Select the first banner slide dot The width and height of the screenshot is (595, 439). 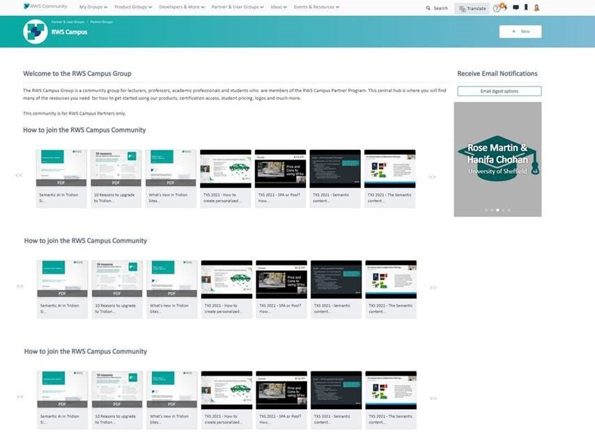click(486, 210)
